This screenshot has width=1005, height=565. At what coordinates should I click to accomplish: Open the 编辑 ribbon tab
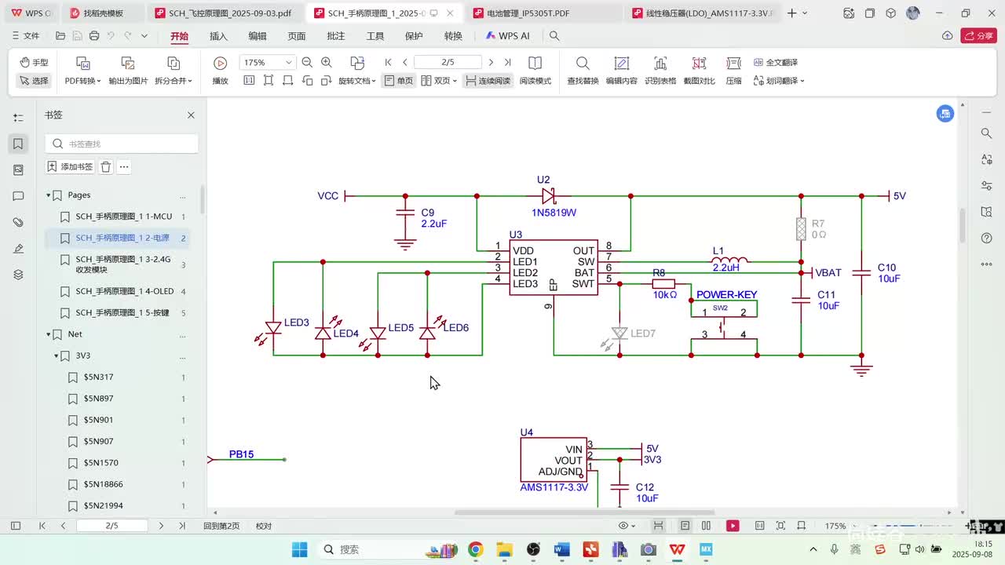point(258,36)
